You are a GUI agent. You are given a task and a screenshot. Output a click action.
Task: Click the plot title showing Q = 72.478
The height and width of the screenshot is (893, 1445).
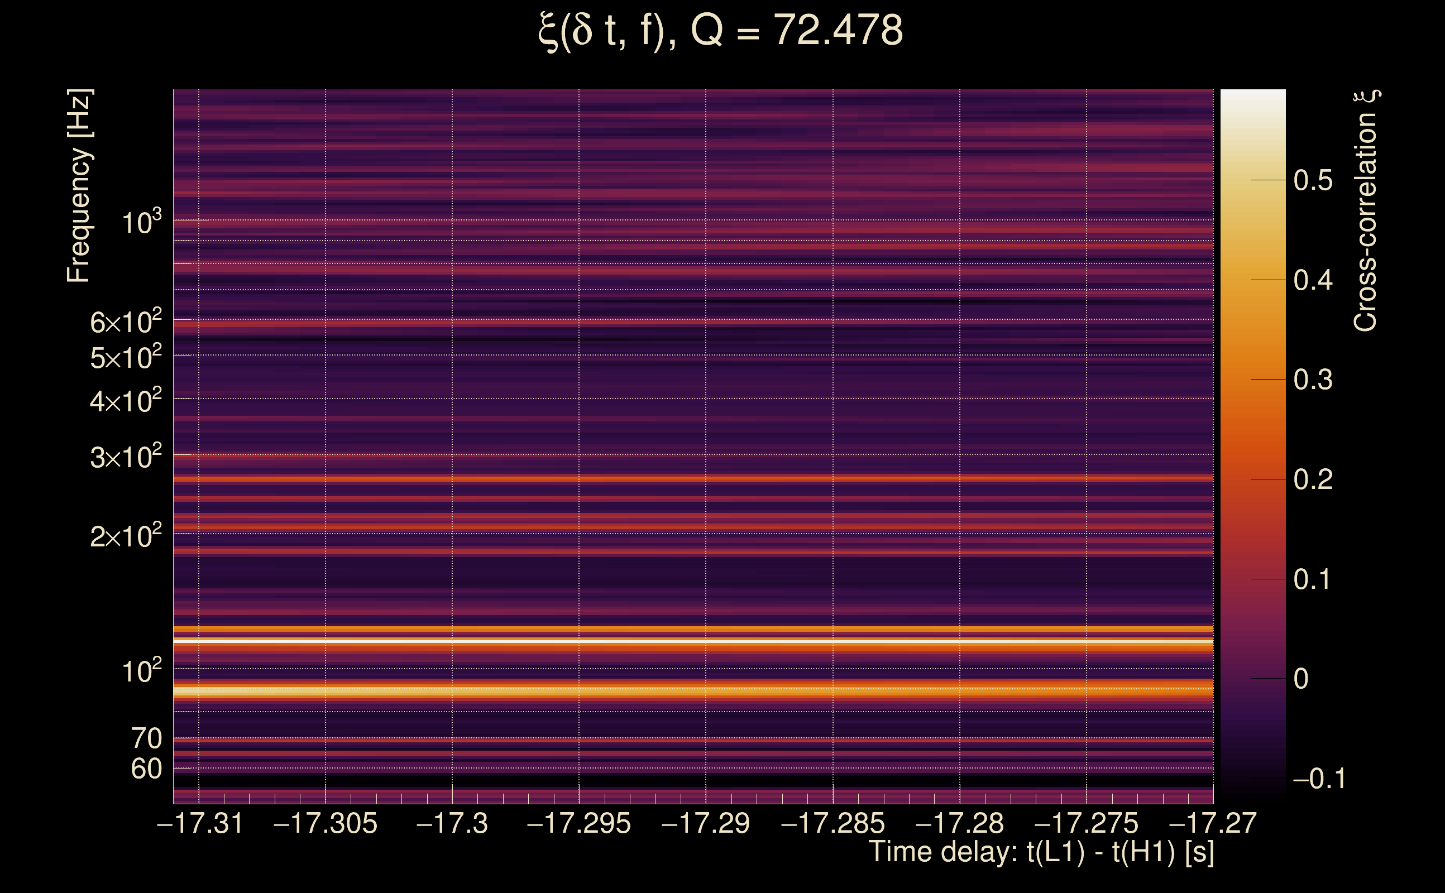coord(721,31)
